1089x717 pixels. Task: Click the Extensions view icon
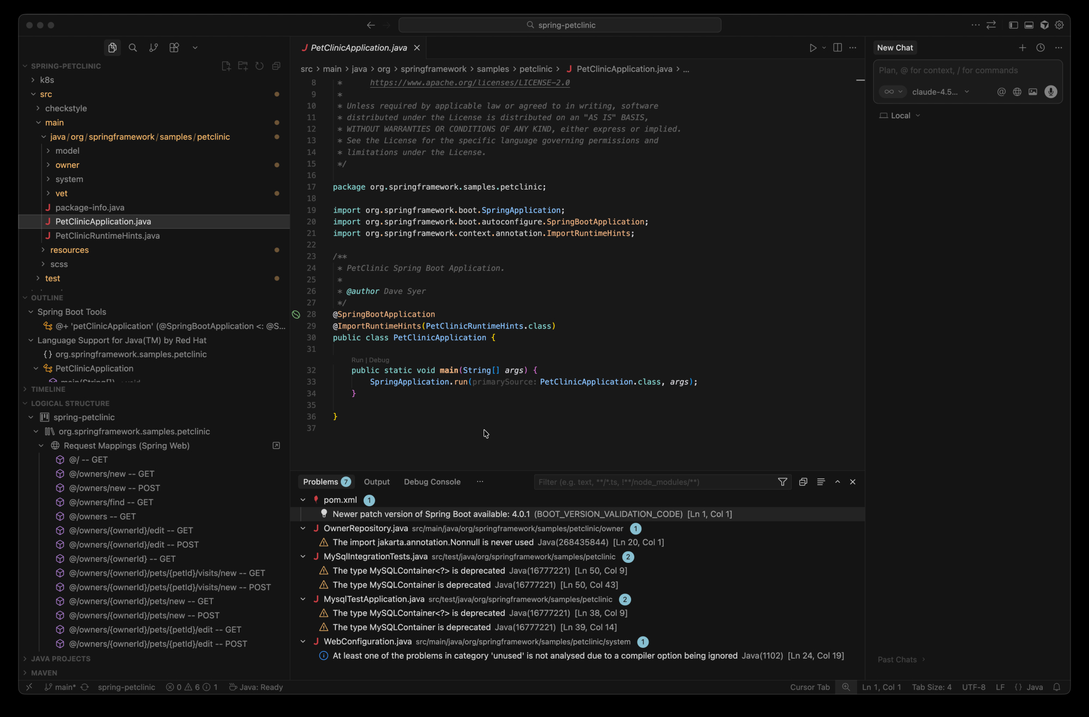[174, 48]
